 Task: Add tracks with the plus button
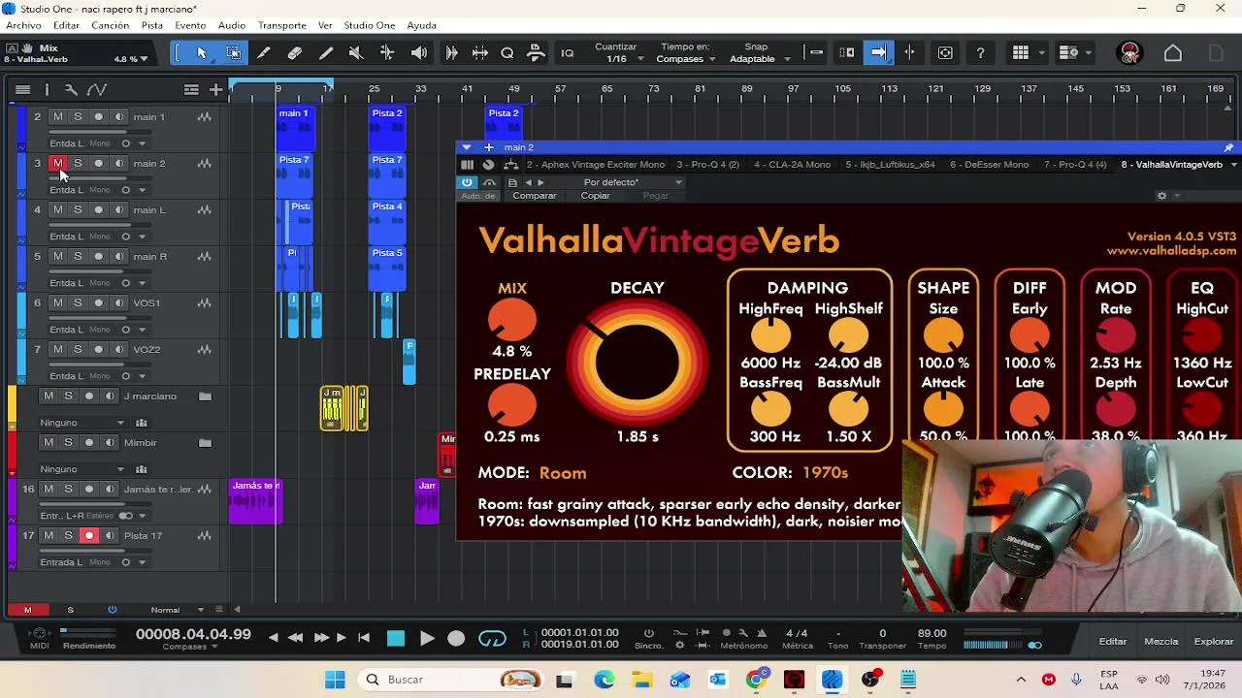point(215,89)
